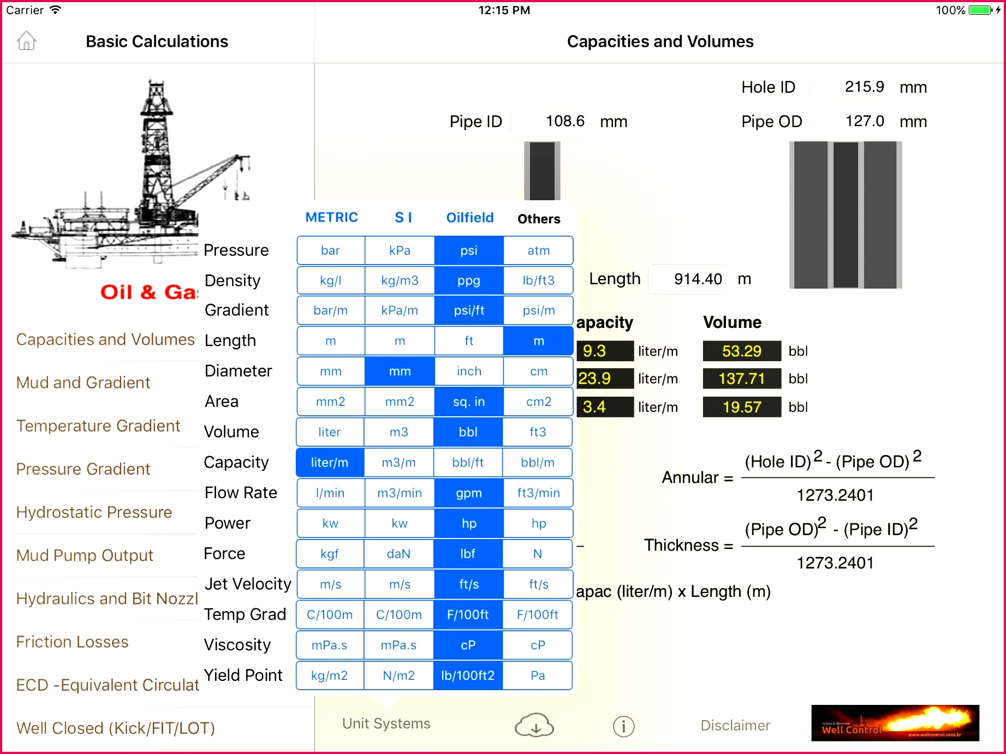Tap the cloud download icon in bottom bar
This screenshot has width=1006, height=754.
click(x=534, y=726)
